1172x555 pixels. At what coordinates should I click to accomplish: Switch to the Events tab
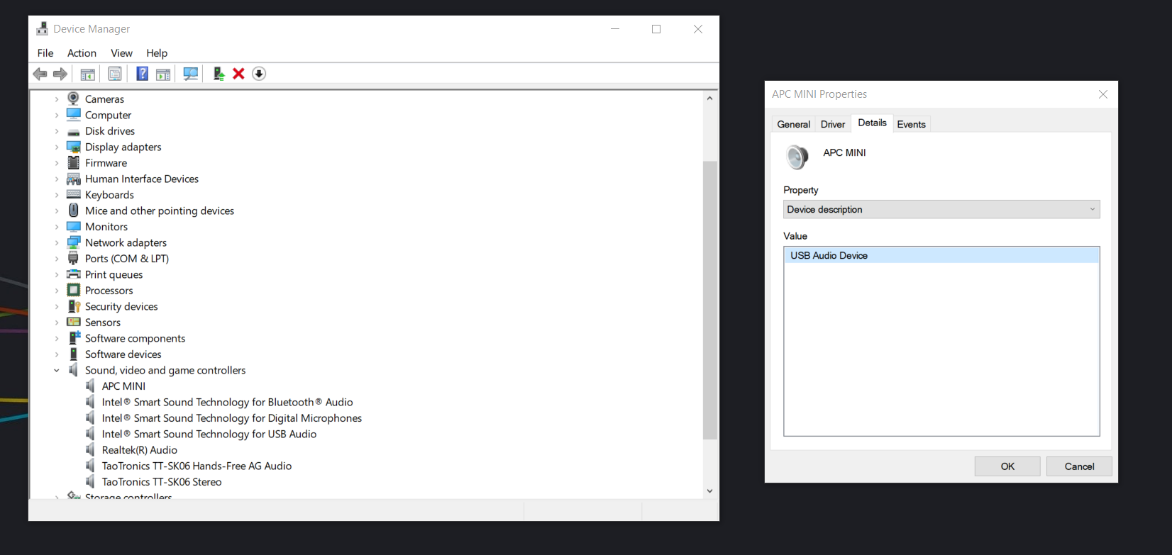[x=911, y=124]
